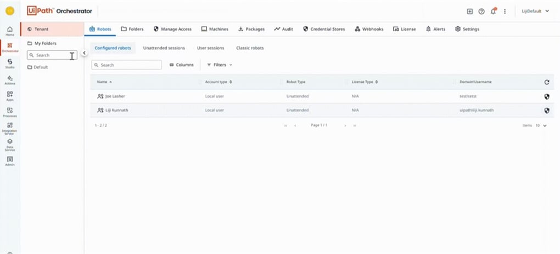Open the Manage Access tab

pos(172,29)
